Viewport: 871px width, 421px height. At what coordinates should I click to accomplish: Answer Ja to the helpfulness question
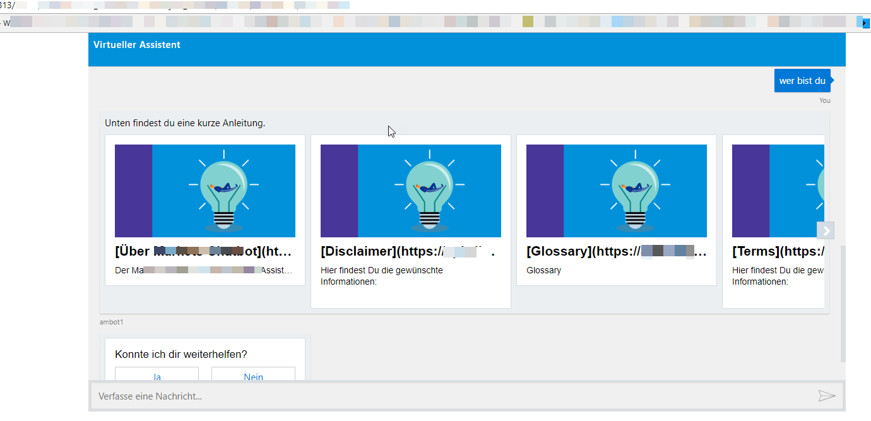[157, 376]
